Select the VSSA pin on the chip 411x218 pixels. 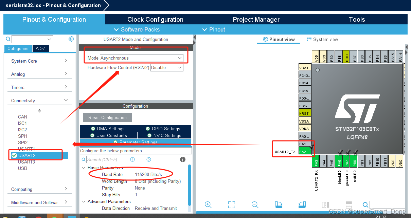coord(305,121)
